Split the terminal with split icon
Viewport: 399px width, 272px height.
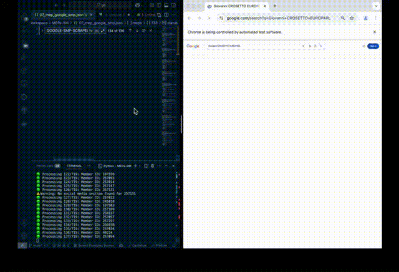coord(146,166)
